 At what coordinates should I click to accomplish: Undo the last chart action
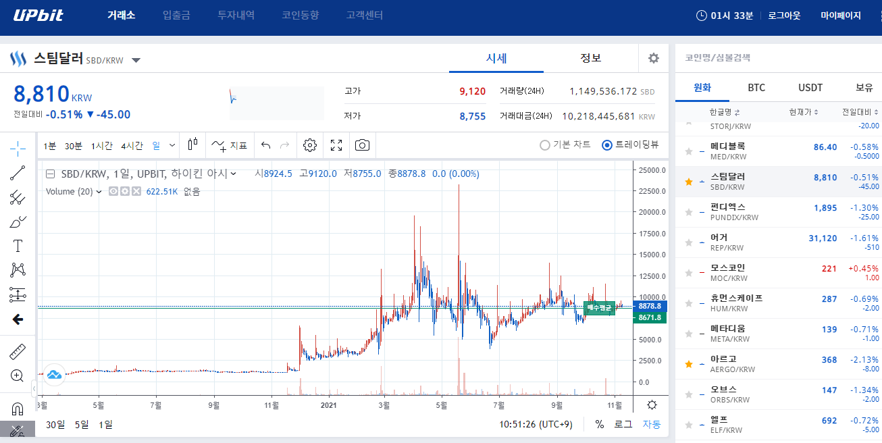[x=265, y=145]
